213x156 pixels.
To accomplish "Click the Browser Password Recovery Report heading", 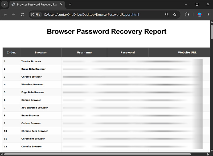I will click(107, 31).
